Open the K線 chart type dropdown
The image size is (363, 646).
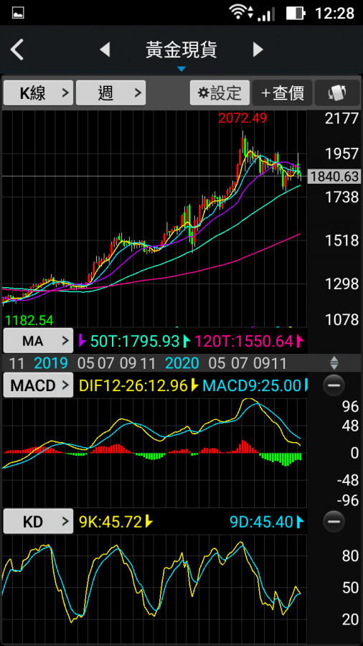point(38,93)
